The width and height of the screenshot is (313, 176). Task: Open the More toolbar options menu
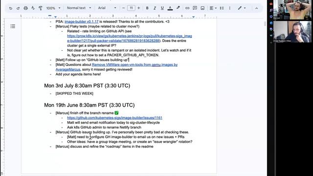pyautogui.click(x=230, y=8)
